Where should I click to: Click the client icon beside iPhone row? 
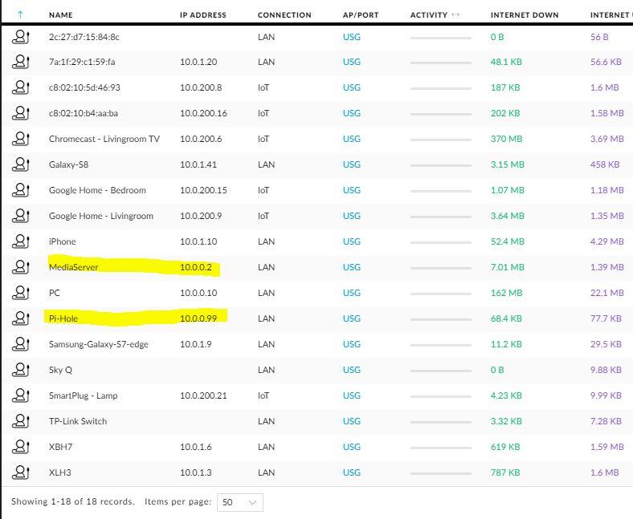point(21,241)
